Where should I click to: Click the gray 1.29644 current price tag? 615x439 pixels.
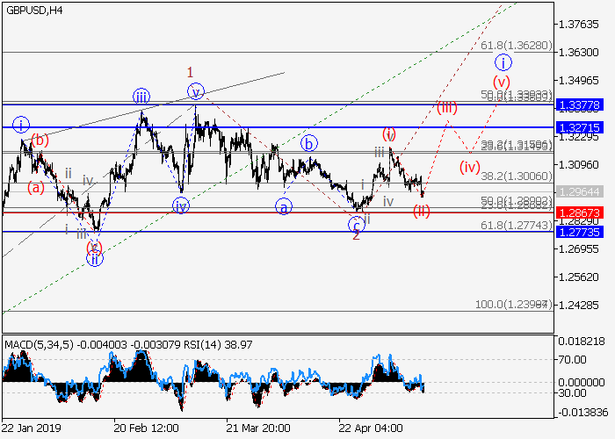pyautogui.click(x=578, y=191)
